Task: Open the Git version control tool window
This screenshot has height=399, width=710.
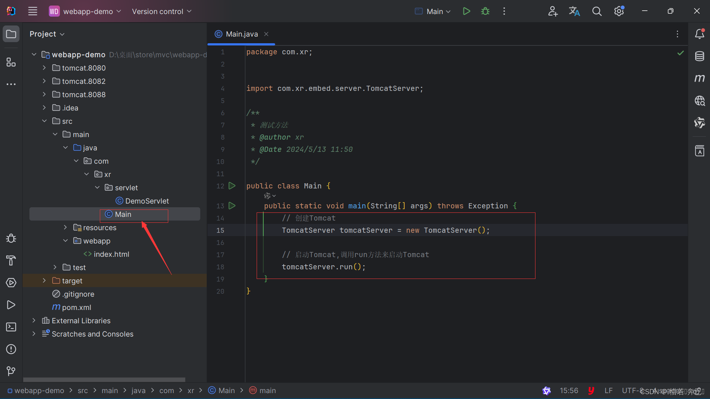Action: (11, 371)
